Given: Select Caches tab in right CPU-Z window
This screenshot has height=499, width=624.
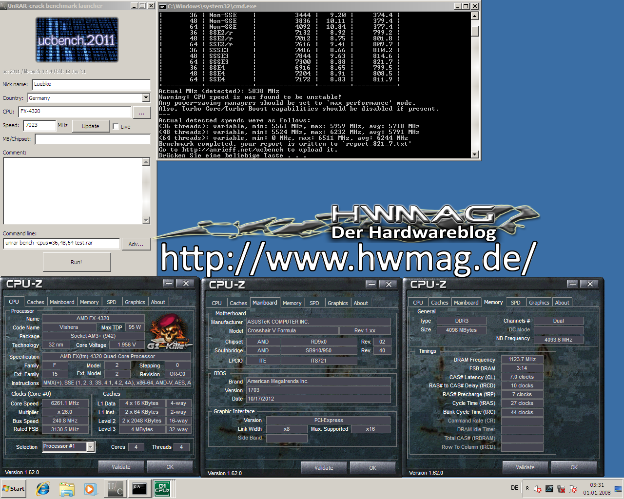Looking at the screenshot, I should click(x=440, y=303).
